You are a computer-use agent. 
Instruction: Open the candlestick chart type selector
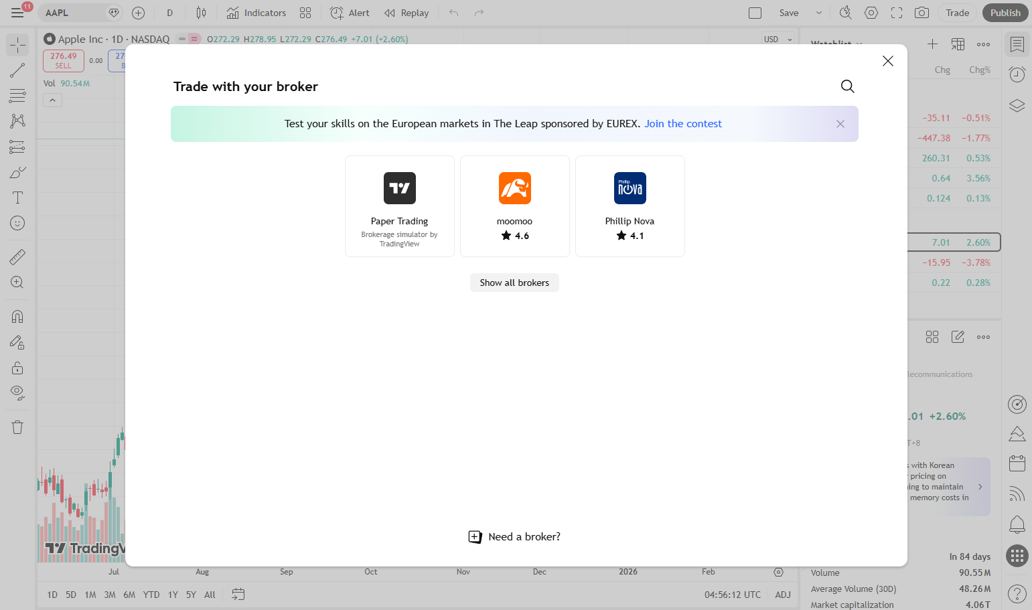(201, 13)
